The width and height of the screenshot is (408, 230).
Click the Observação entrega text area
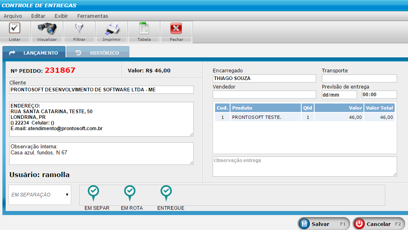pos(305,167)
